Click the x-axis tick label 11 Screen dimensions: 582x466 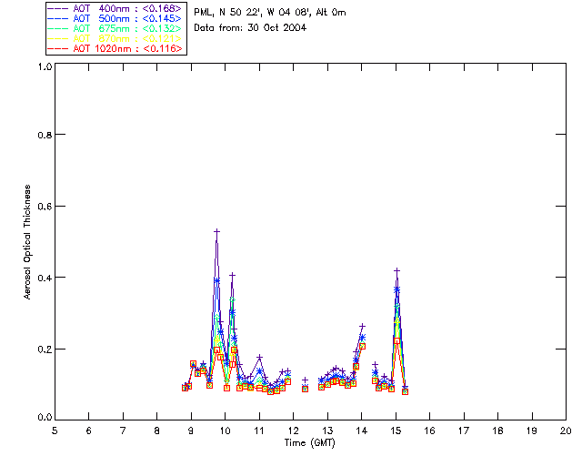(x=259, y=431)
